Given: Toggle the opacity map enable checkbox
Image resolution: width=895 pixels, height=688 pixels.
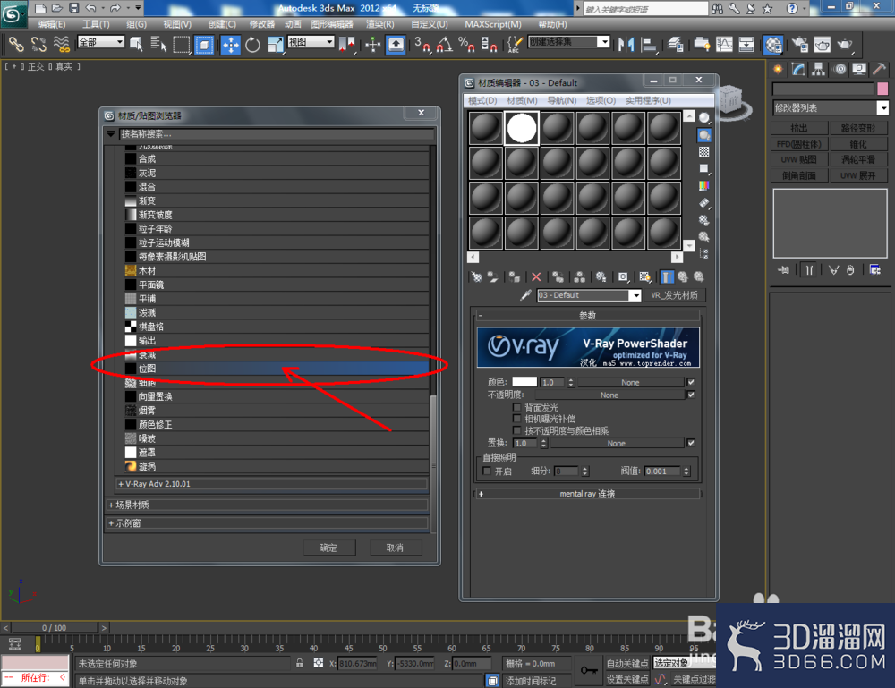Looking at the screenshot, I should (x=691, y=395).
